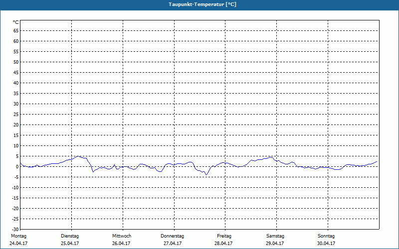Click the date 28.04.17
The width and height of the screenshot is (399, 249).
point(223,244)
